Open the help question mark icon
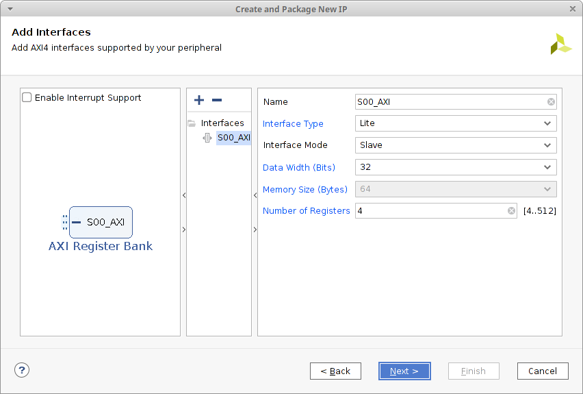Image resolution: width=583 pixels, height=394 pixels. [x=22, y=370]
